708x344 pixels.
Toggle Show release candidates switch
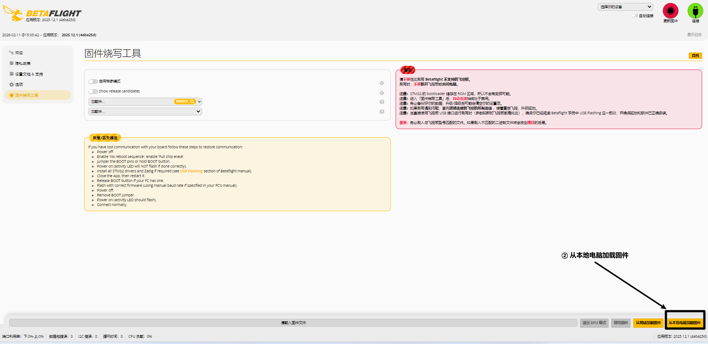click(x=93, y=91)
